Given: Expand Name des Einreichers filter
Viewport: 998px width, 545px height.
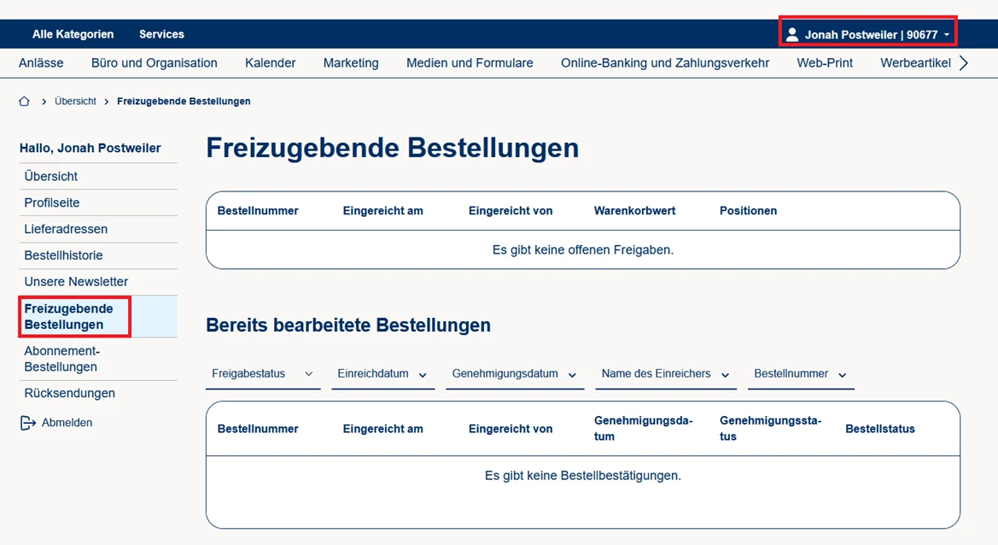Looking at the screenshot, I should 665,374.
